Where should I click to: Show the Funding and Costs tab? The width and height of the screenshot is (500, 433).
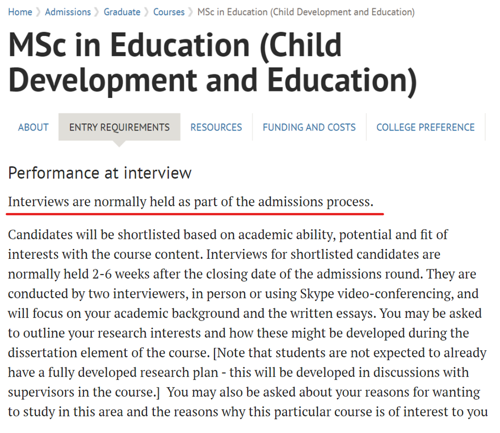click(x=309, y=128)
